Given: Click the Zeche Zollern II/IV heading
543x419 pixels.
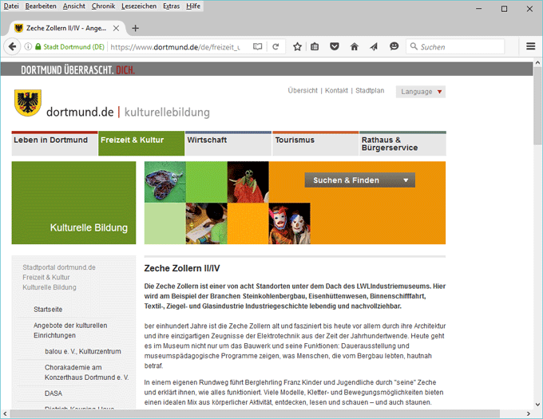Looking at the screenshot, I should [x=182, y=268].
